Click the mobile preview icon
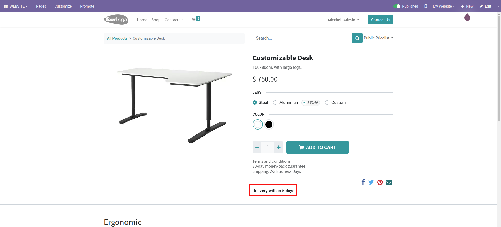This screenshot has height=227, width=501. pyautogui.click(x=426, y=6)
